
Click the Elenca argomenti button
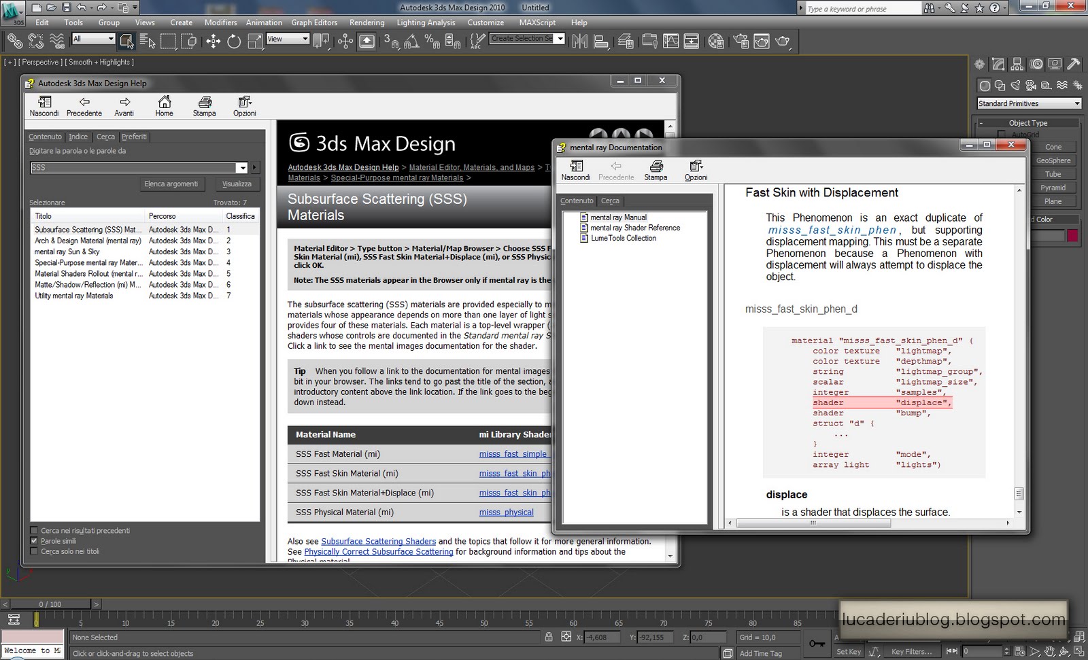click(171, 184)
